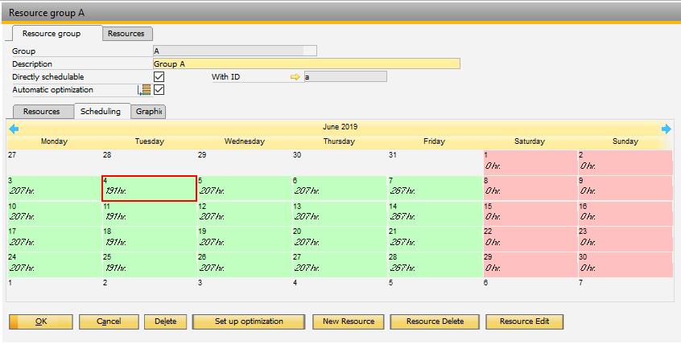Click the Group input field

coord(234,51)
